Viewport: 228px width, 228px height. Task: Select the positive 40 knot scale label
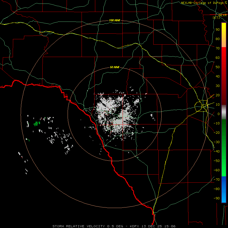coord(218,76)
